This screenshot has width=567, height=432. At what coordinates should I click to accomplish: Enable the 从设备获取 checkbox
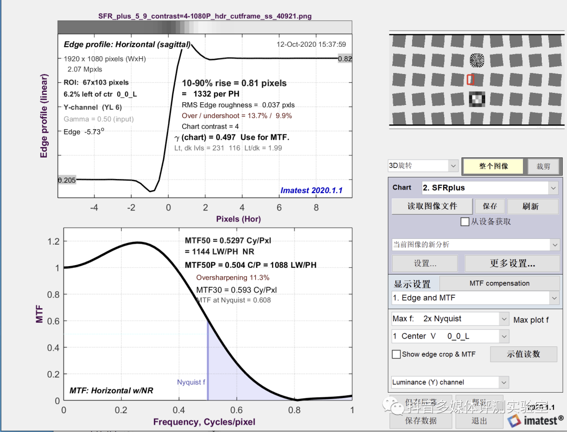pos(465,222)
